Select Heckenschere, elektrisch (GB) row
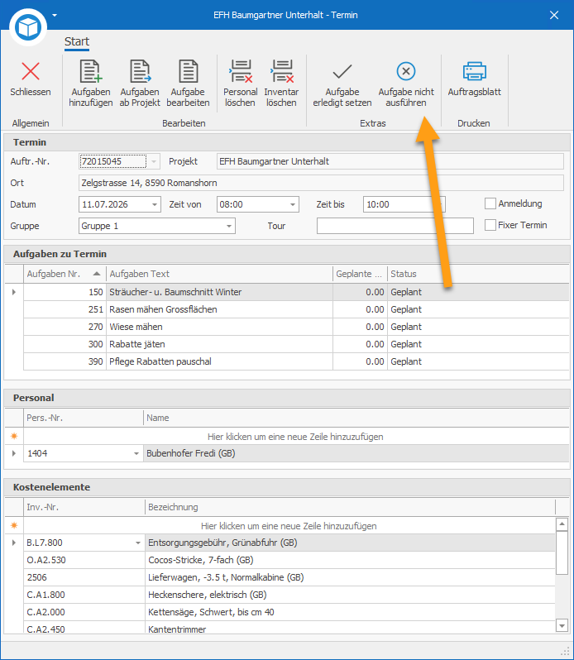The width and height of the screenshot is (574, 660). 289,595
